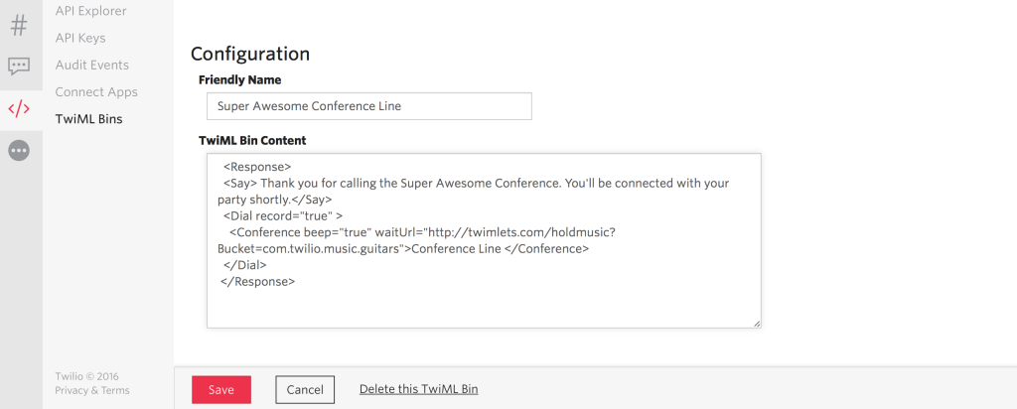The height and width of the screenshot is (409, 1017).
Task: Save the TwiML Bin configuration
Action: coord(221,390)
